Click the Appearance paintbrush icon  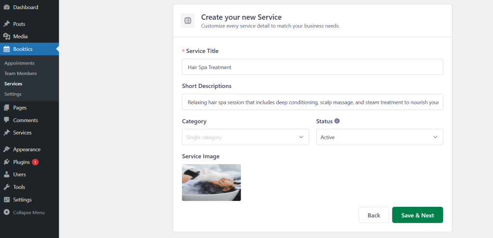point(7,150)
